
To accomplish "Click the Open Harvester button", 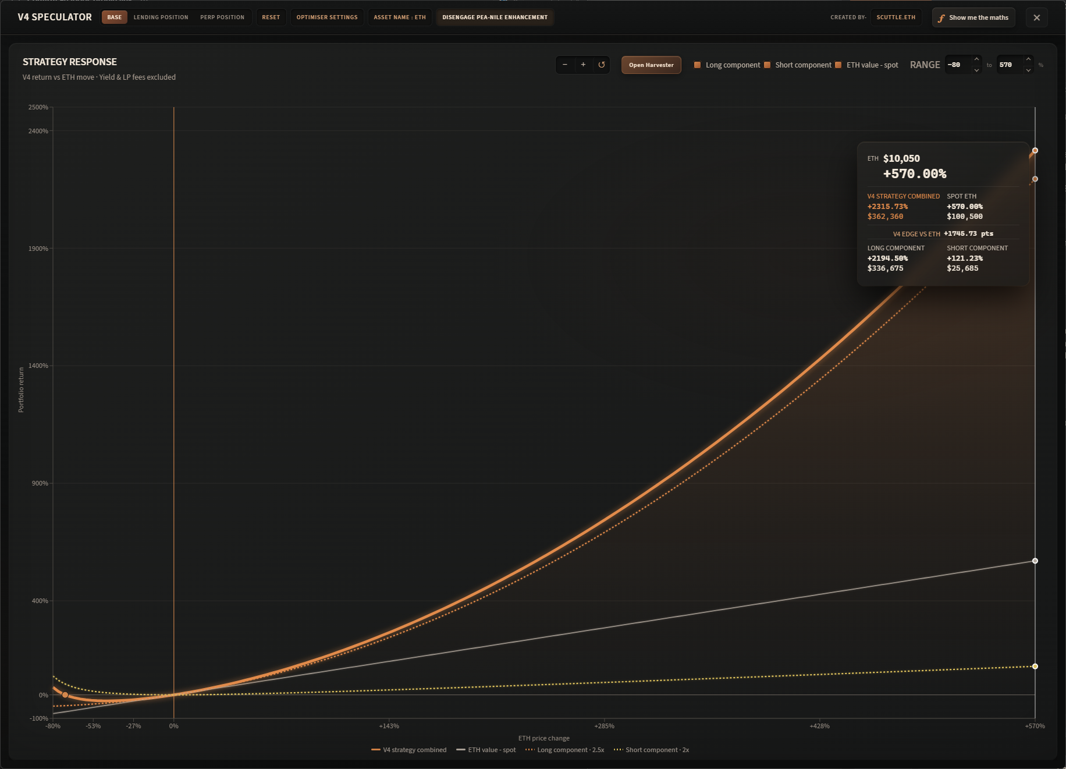I will [651, 65].
